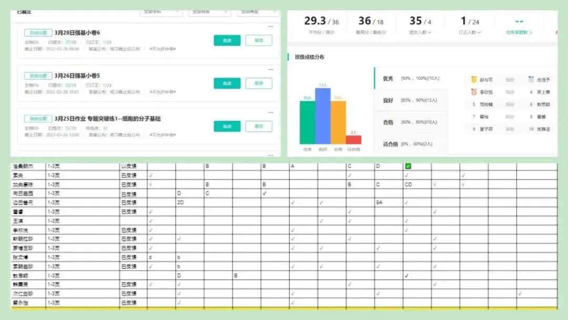Click the blue 良好 bar in the chart
The height and width of the screenshot is (320, 568).
click(323, 116)
